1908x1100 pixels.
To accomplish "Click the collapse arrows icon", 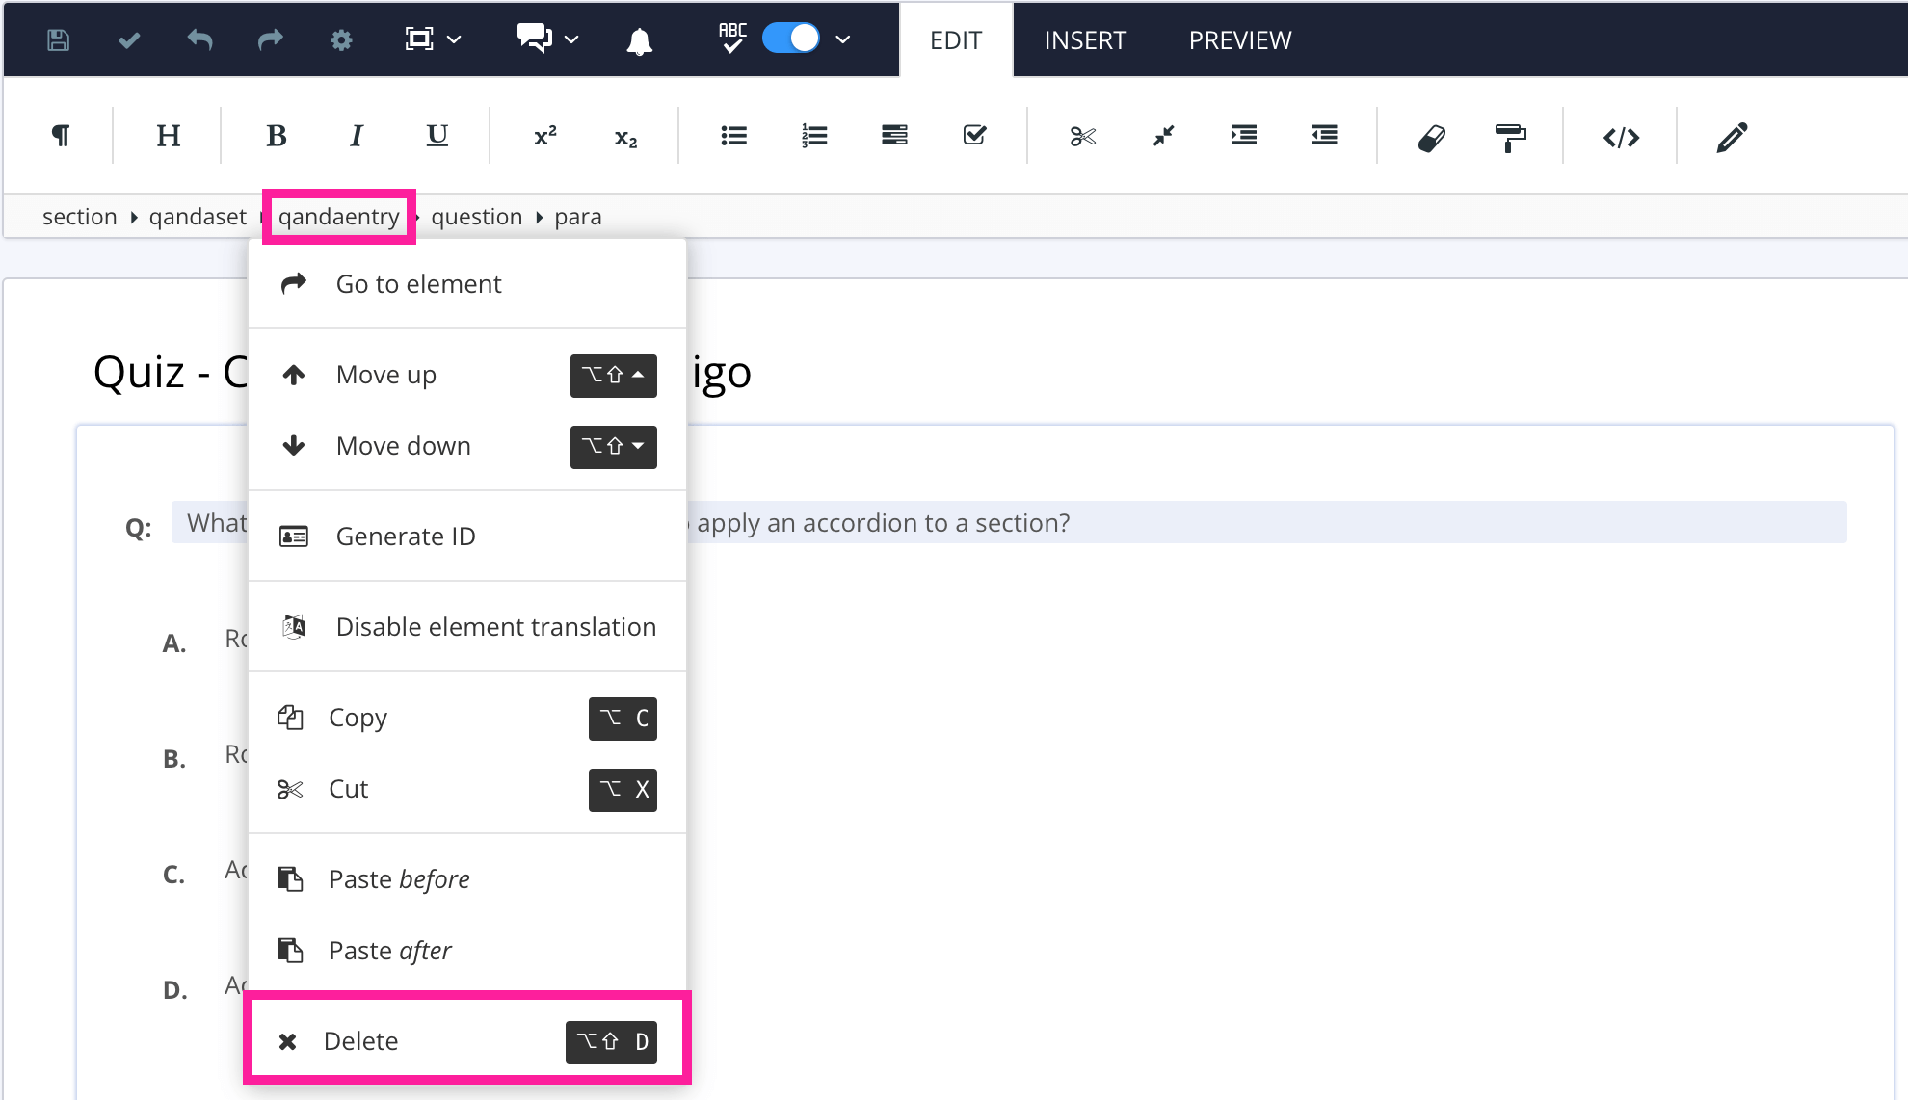I will click(x=1164, y=136).
